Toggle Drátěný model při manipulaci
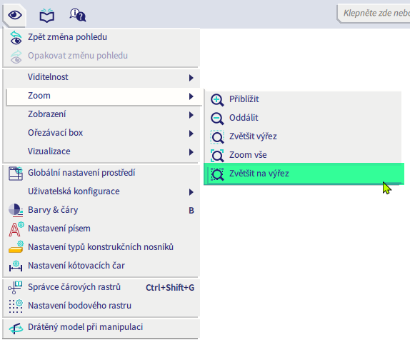This screenshot has width=410, height=345. [101, 327]
